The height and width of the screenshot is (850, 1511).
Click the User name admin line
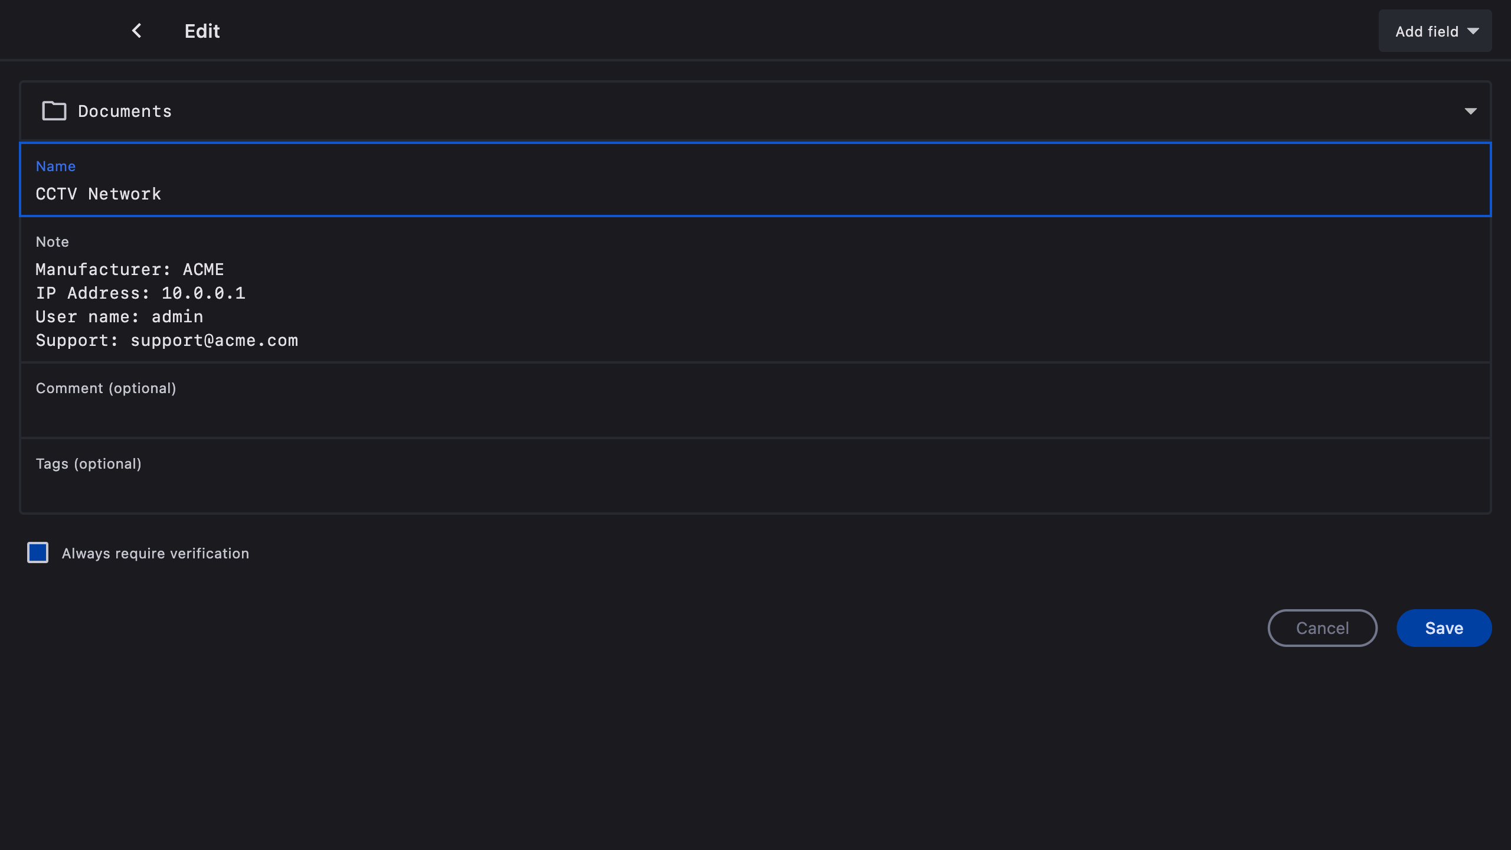[119, 317]
